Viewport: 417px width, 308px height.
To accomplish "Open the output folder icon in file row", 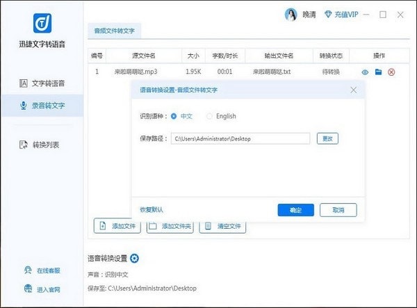I will 378,72.
